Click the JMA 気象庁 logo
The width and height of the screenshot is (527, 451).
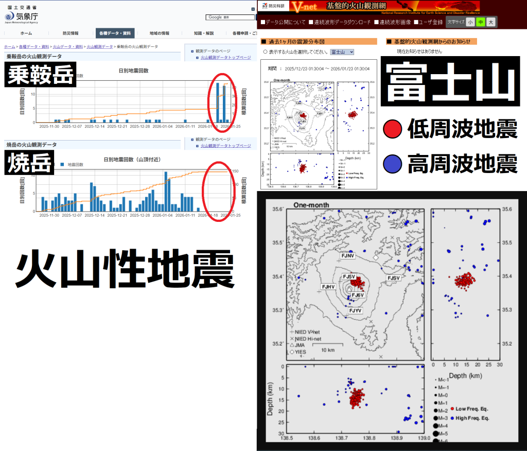pyautogui.click(x=21, y=16)
